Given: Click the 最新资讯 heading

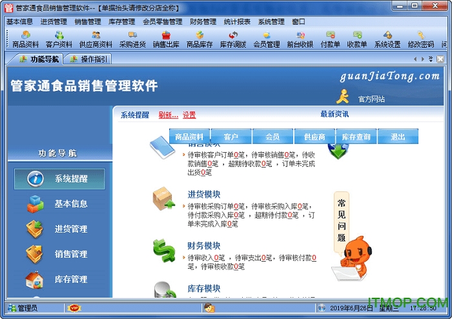Looking at the screenshot, I should 334,114.
